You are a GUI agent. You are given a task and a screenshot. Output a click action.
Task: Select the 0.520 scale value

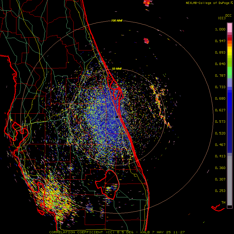pyautogui.click(x=220, y=133)
